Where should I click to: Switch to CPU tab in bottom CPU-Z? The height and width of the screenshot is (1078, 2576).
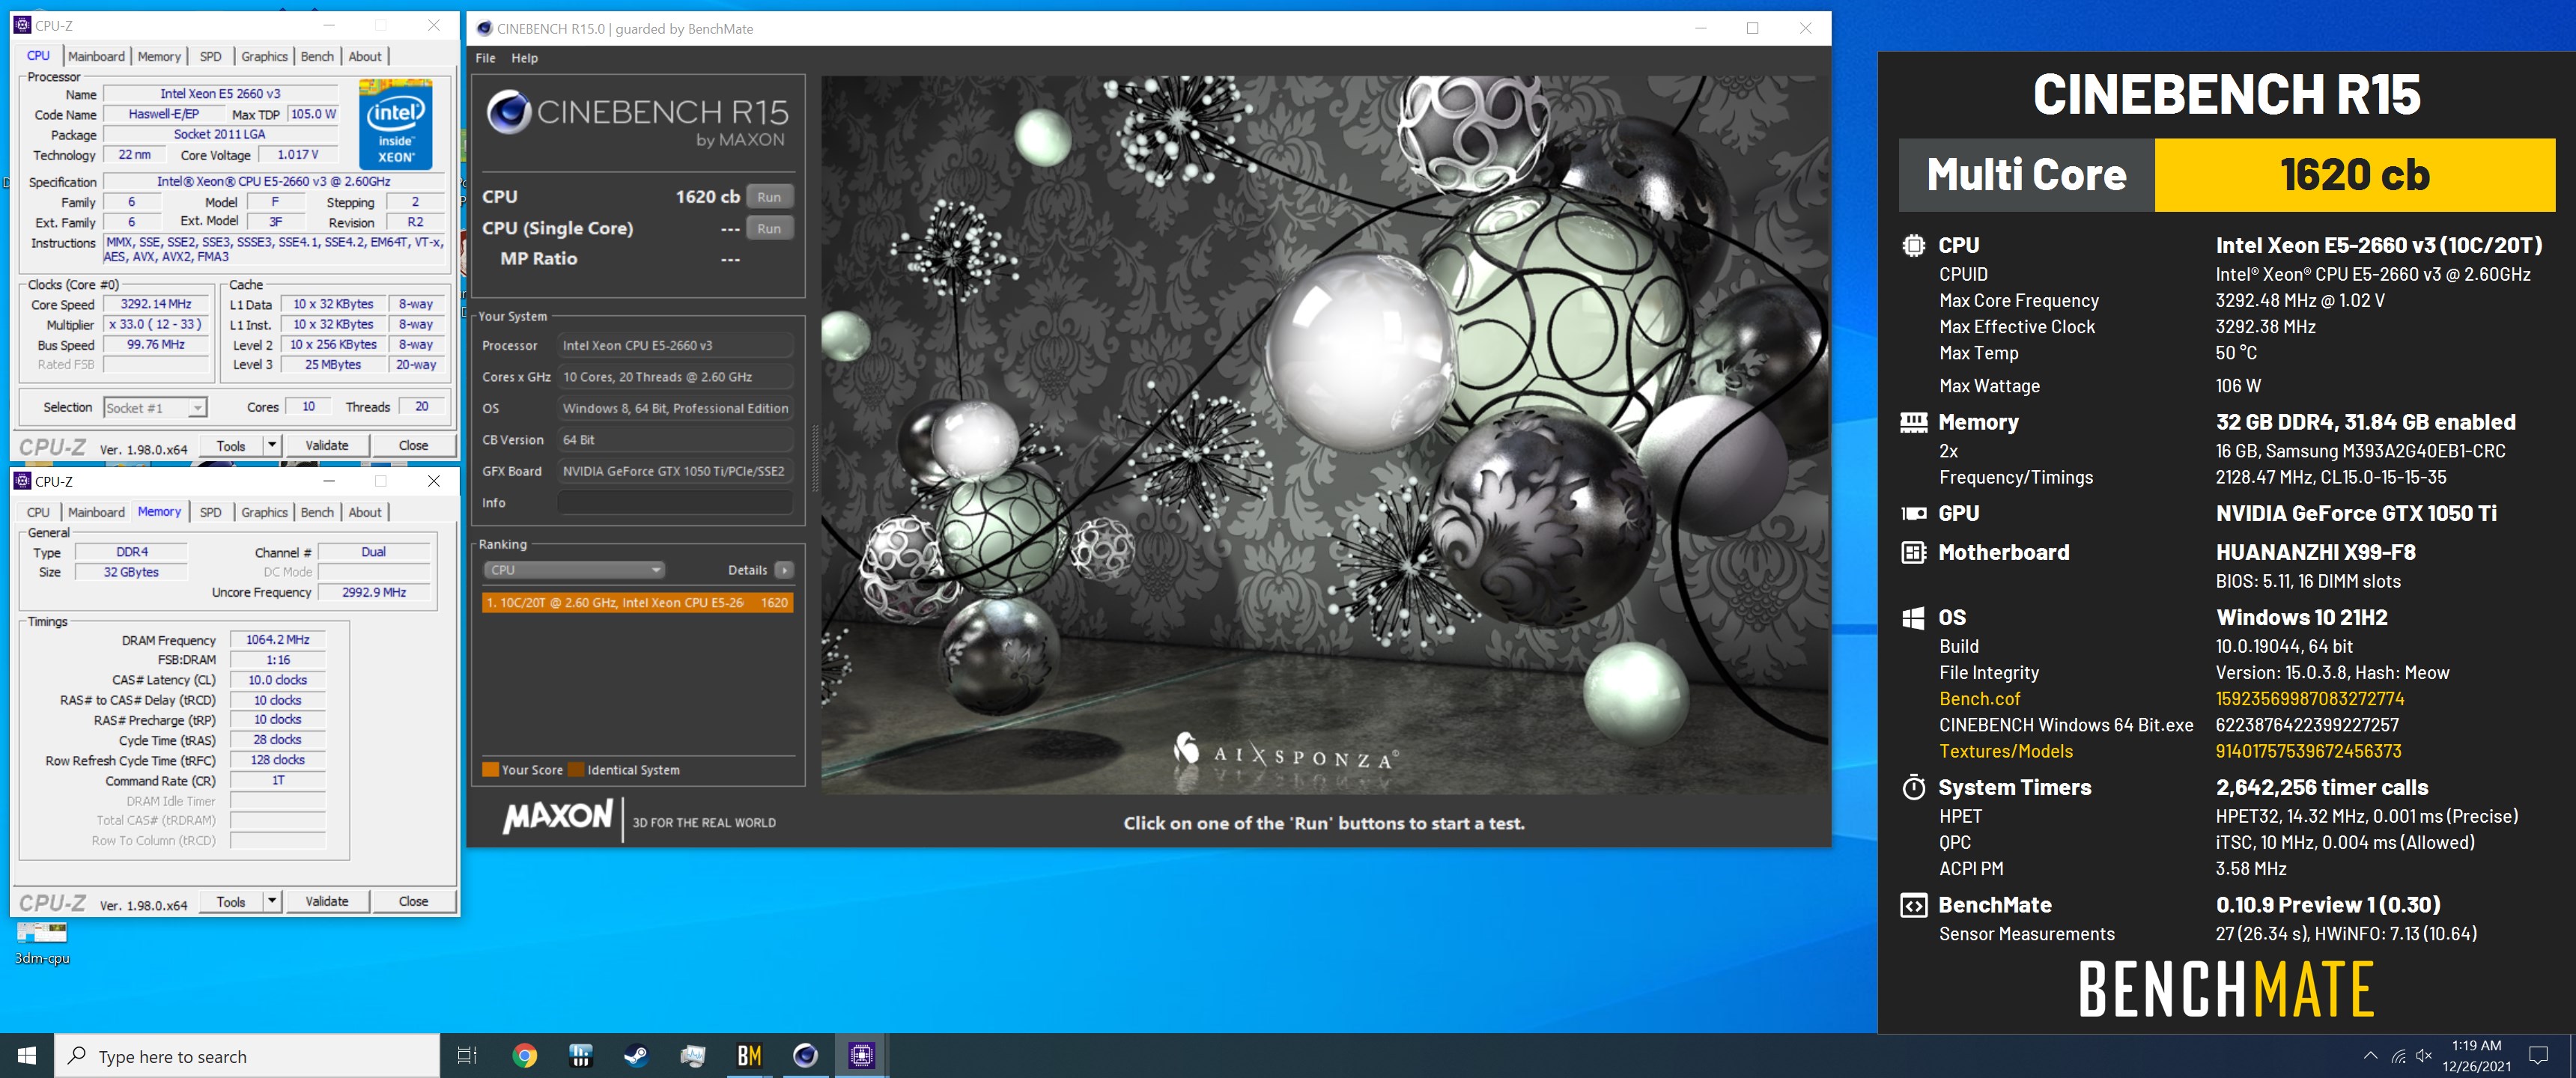click(38, 512)
